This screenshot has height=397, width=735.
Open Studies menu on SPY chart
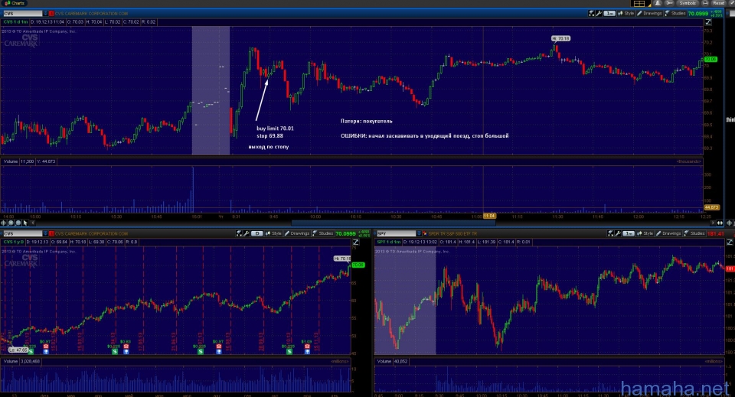[x=694, y=233]
